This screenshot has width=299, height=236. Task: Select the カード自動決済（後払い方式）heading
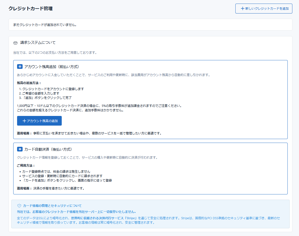click(x=48, y=149)
